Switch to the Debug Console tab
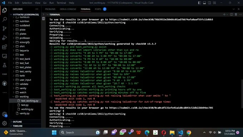Viewport: 243px width, 137px height. pos(68,9)
